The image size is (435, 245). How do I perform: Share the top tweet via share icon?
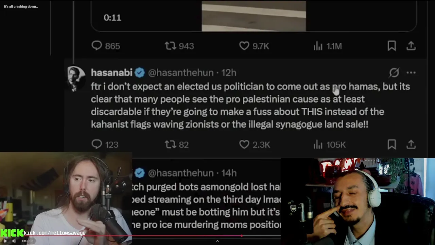[411, 46]
